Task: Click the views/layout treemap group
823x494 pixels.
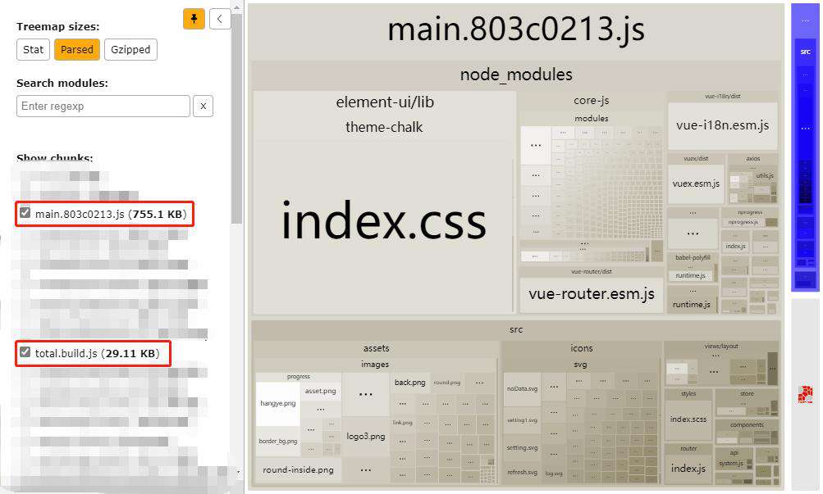Action: [x=721, y=347]
